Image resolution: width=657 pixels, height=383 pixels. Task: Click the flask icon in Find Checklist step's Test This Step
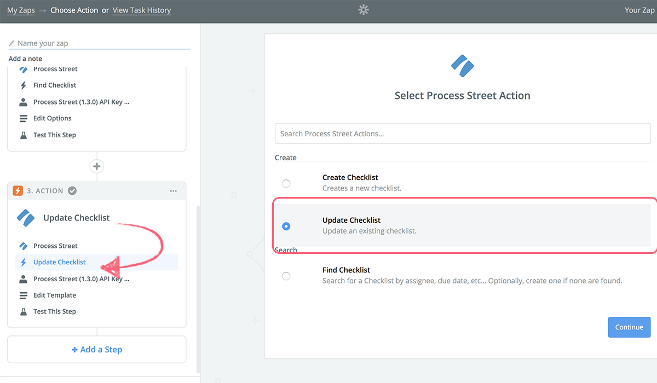click(x=23, y=135)
